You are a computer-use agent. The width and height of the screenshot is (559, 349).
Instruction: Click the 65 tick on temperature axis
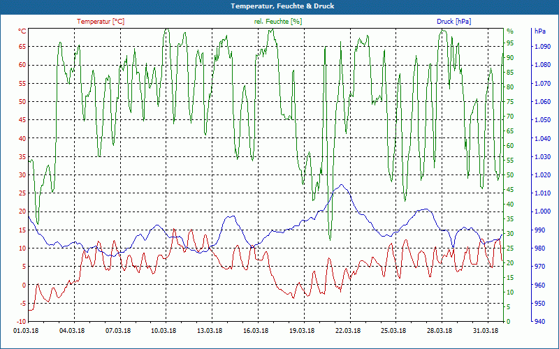23,46
